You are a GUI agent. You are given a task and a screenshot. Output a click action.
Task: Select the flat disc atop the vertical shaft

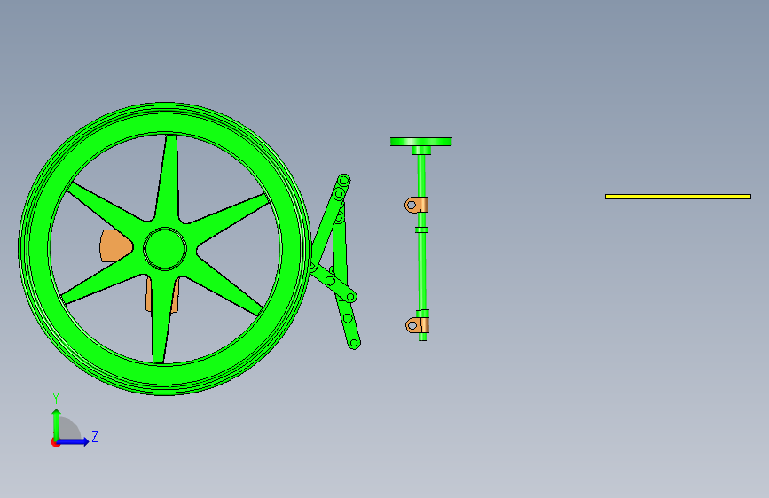click(420, 142)
